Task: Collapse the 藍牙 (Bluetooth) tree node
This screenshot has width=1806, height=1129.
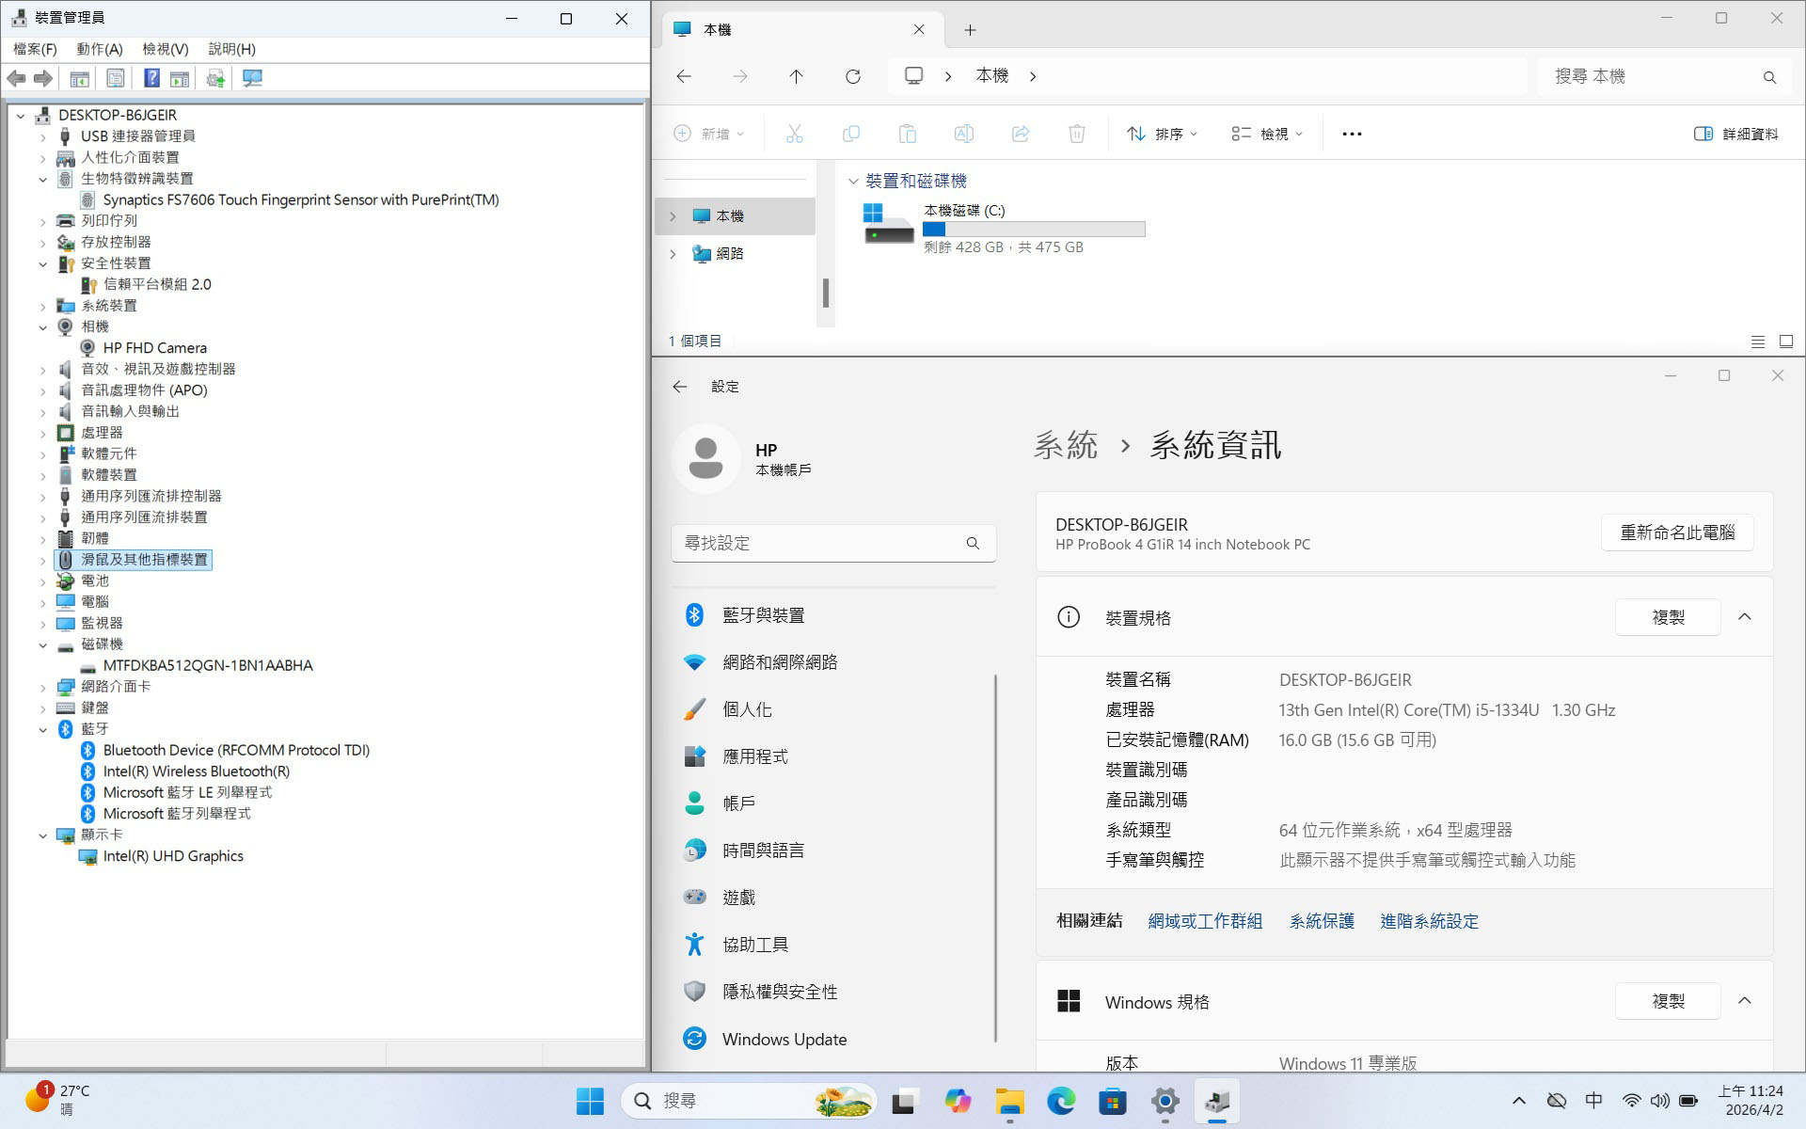Action: (42, 729)
